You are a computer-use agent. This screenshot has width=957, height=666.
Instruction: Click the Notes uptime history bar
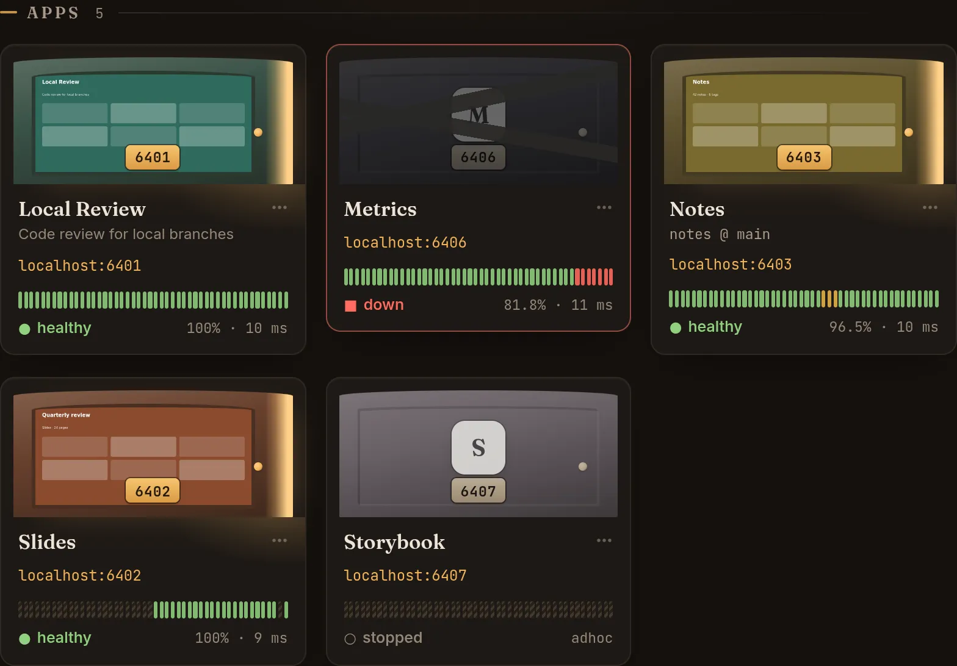pyautogui.click(x=804, y=299)
